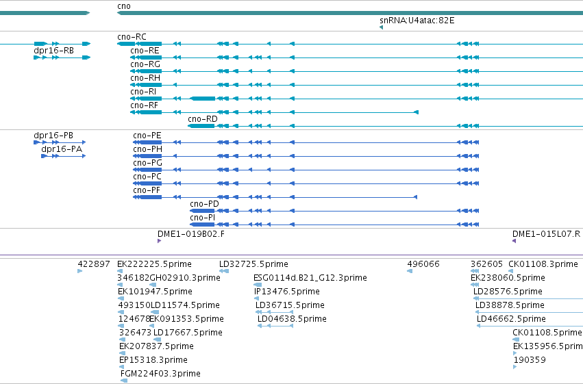
Task: Click the cno-PG protein label
Action: (x=147, y=163)
